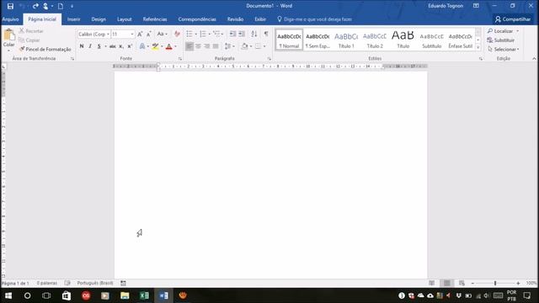
Task: Toggle paragraph marks display
Action: tap(266, 34)
